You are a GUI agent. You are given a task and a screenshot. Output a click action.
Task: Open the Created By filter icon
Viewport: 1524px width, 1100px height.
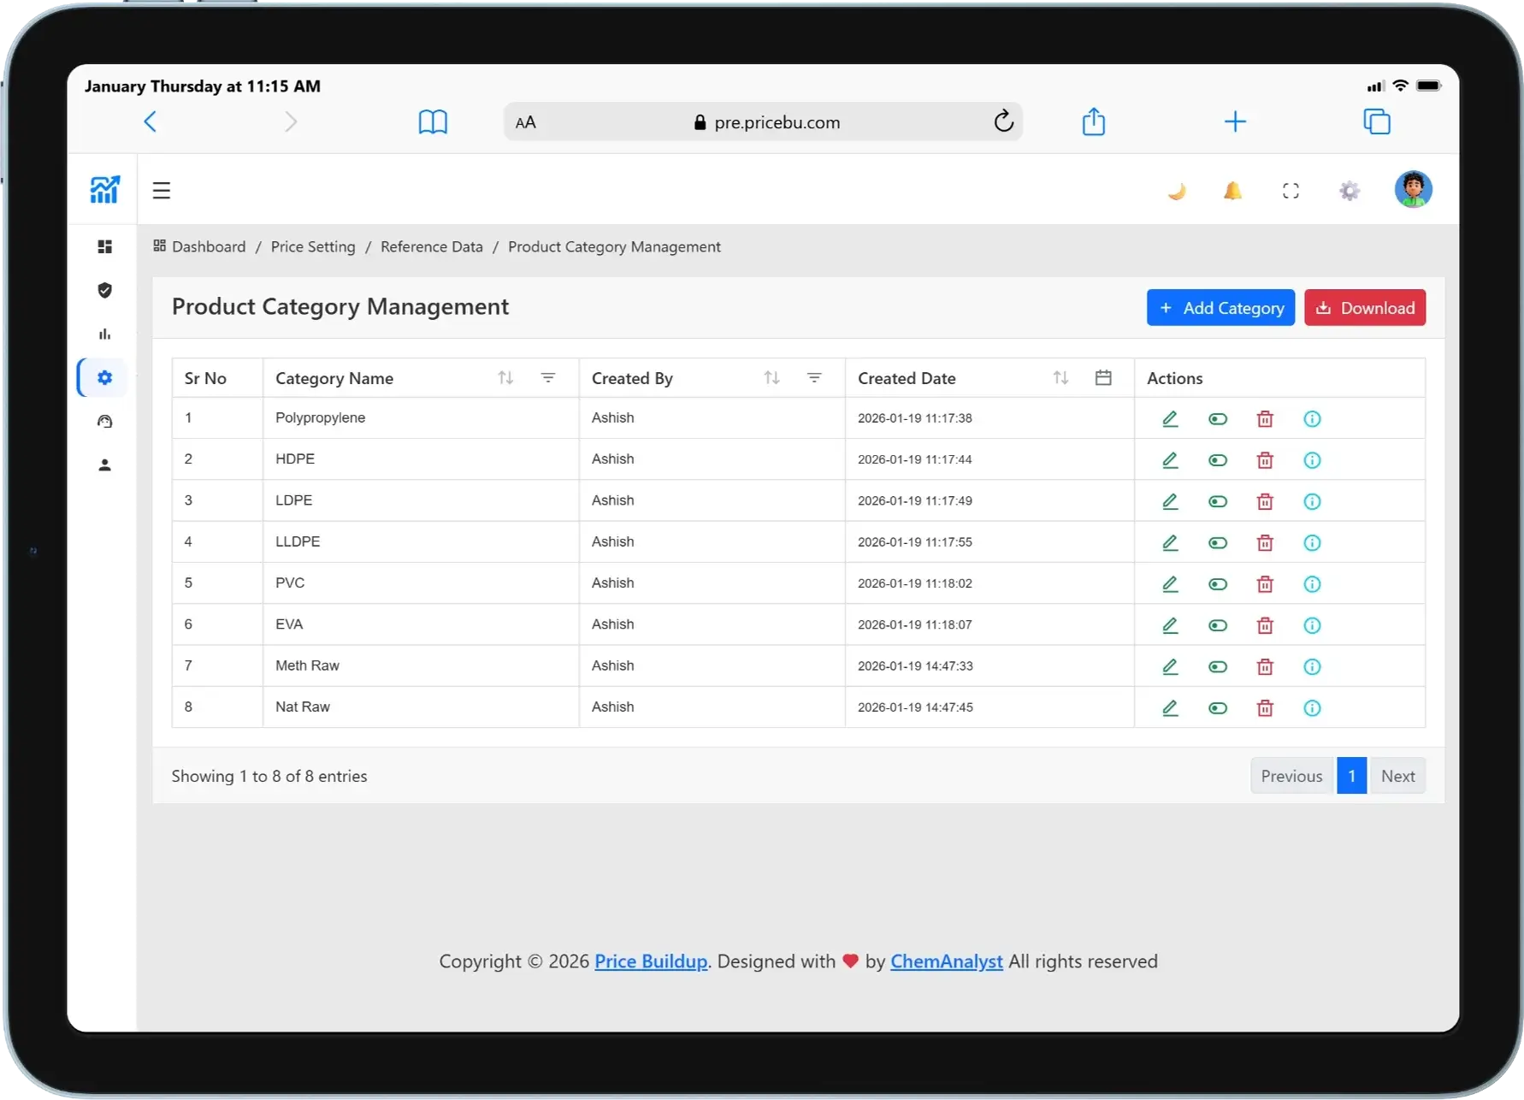click(814, 377)
